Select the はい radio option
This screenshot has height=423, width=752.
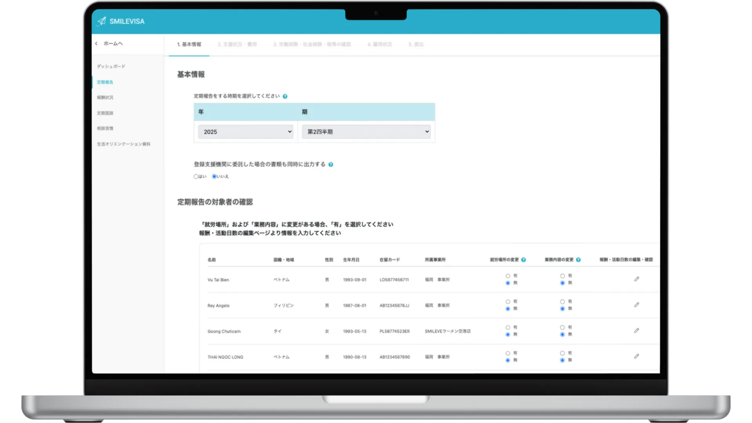[196, 177]
